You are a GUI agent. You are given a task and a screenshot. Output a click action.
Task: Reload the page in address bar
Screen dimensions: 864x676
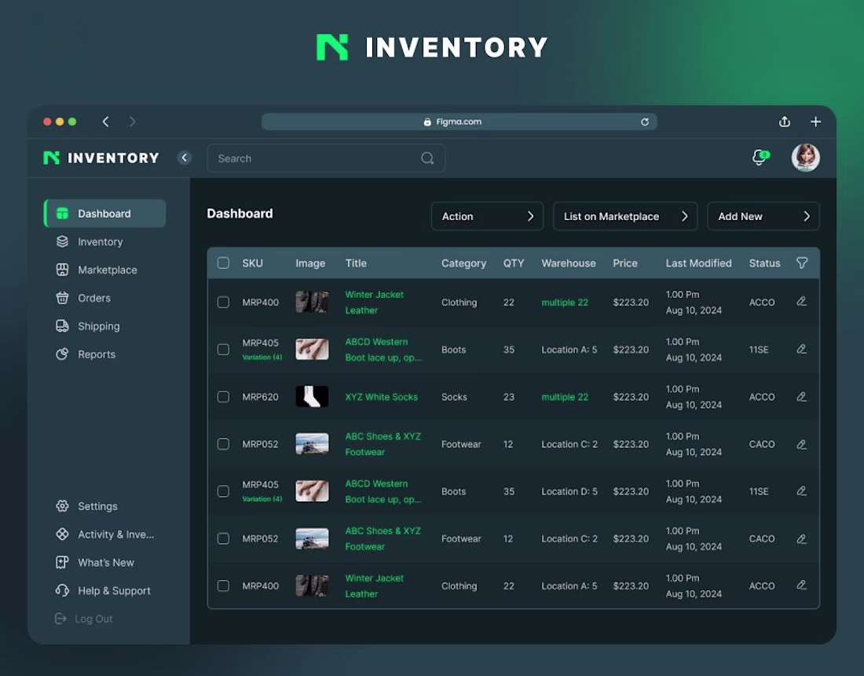[x=644, y=122]
